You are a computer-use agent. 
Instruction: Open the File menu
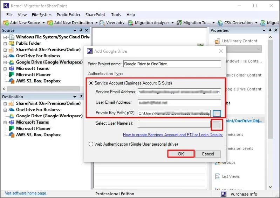[x=9, y=15]
